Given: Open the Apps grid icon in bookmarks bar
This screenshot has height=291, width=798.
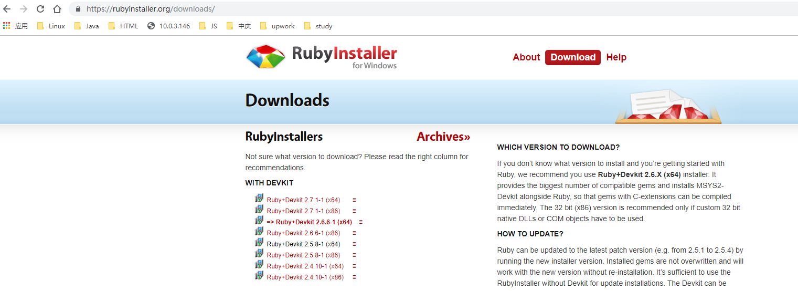Looking at the screenshot, I should [x=6, y=26].
